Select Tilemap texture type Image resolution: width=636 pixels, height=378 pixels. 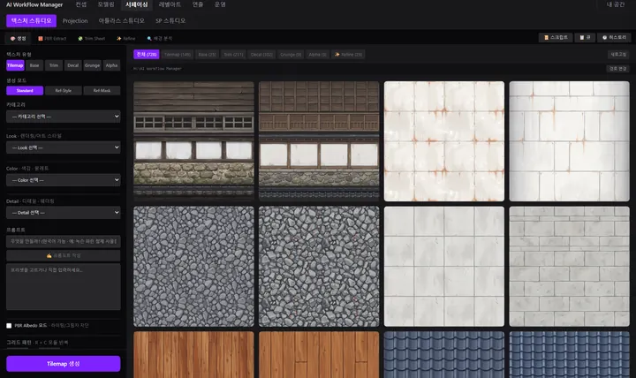pos(15,65)
